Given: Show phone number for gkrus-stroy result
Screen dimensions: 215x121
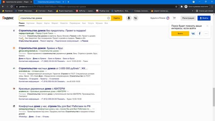Looking at the screenshot, I should 61,61.
